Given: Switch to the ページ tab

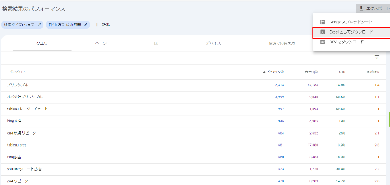Looking at the screenshot, I should tap(100, 43).
